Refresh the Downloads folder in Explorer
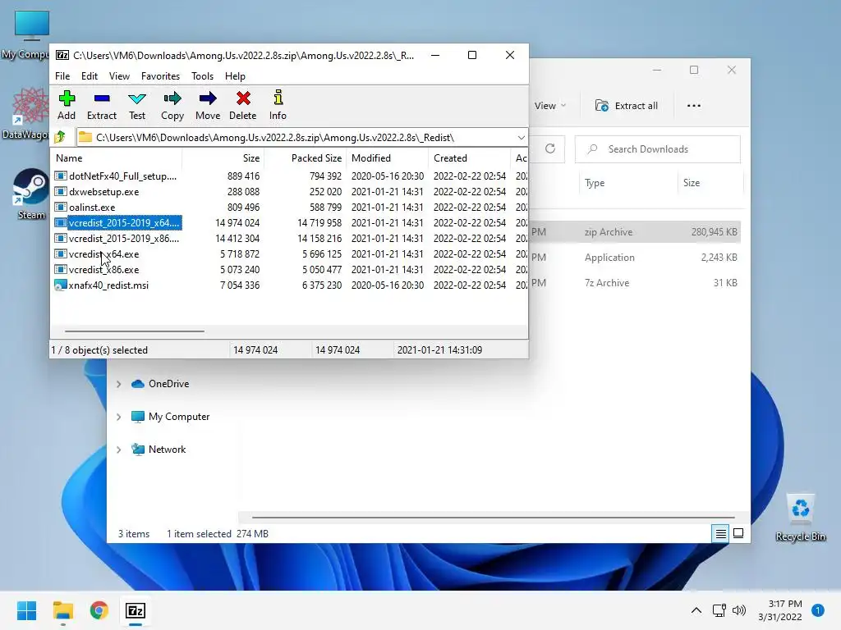The height and width of the screenshot is (630, 841). (x=550, y=149)
